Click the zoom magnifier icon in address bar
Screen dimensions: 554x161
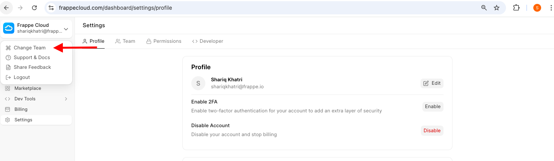(x=484, y=8)
